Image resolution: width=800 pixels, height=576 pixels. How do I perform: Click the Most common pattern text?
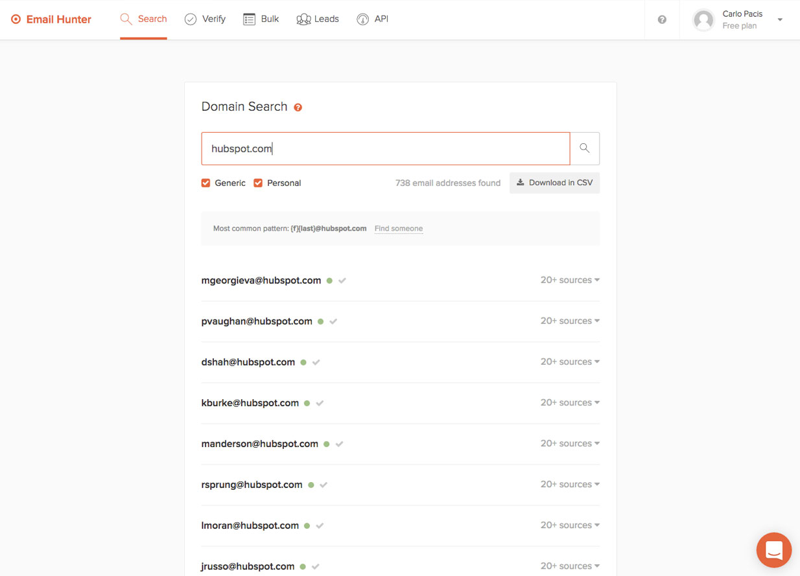click(x=290, y=229)
